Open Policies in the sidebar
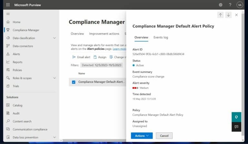Image resolution: width=248 pixels, height=144 pixels. tap(17, 70)
